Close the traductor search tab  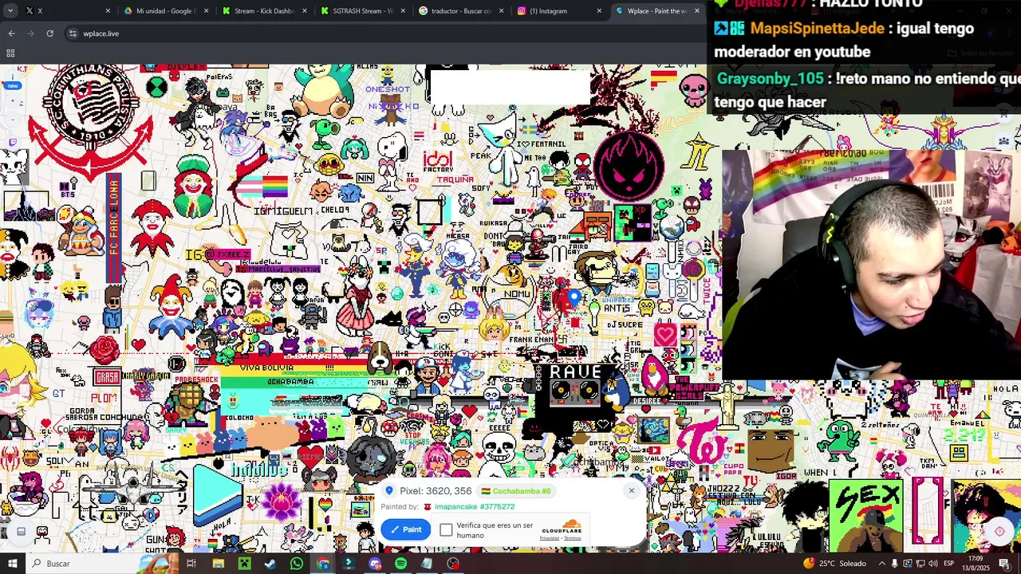pyautogui.click(x=502, y=11)
